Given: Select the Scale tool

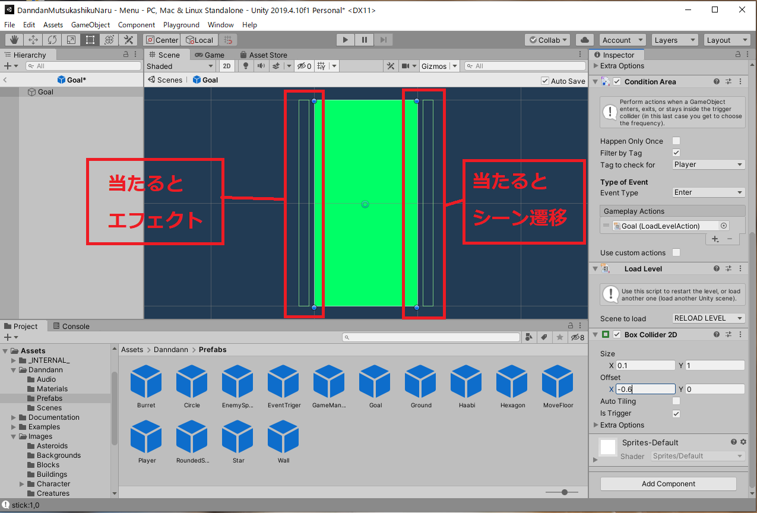Looking at the screenshot, I should coord(71,40).
